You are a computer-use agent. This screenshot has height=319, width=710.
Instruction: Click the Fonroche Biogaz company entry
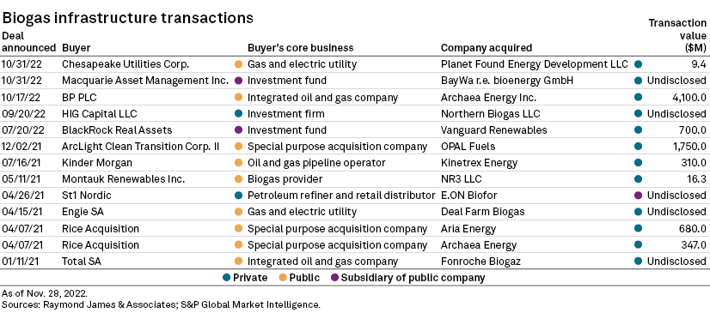[x=480, y=262]
